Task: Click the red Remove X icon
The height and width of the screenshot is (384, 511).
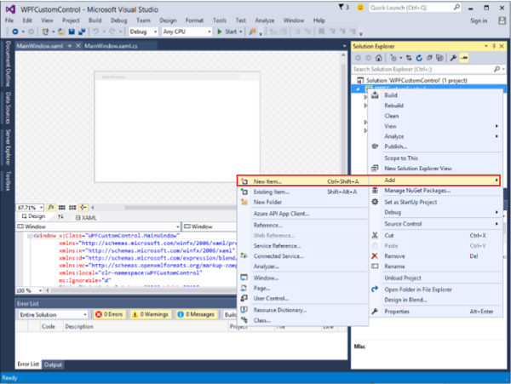Action: click(x=376, y=255)
